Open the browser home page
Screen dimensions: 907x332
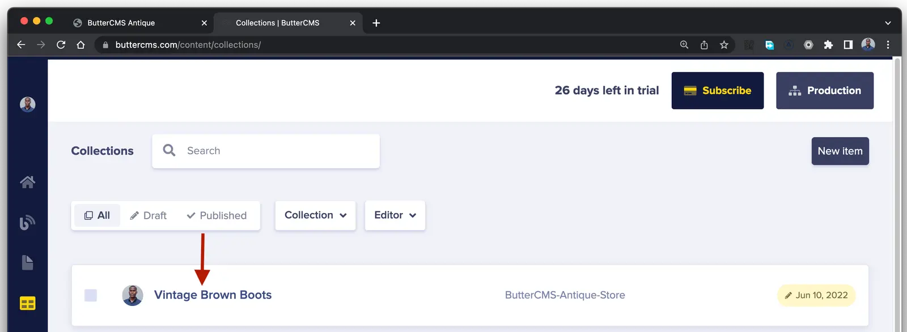[x=80, y=45]
